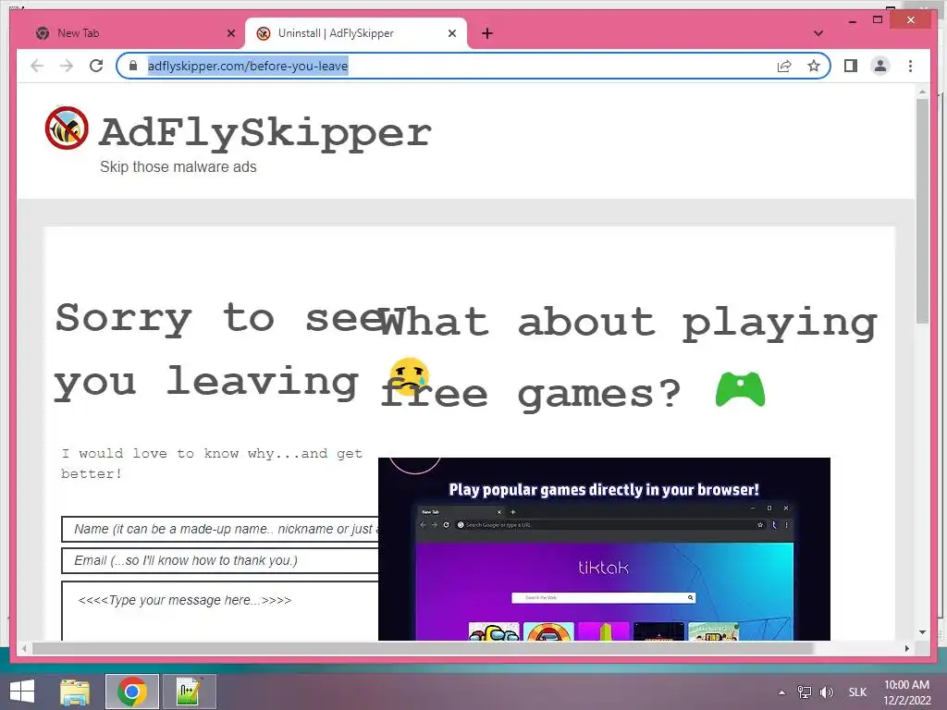The height and width of the screenshot is (710, 947).
Task: Switch to the New Tab tab
Action: coord(133,33)
